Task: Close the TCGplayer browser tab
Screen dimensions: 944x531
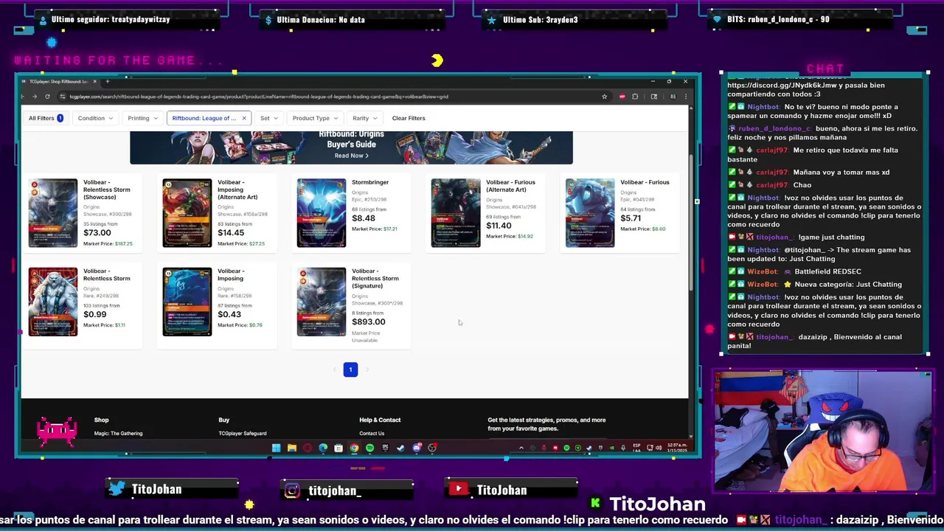Action: pos(94,81)
